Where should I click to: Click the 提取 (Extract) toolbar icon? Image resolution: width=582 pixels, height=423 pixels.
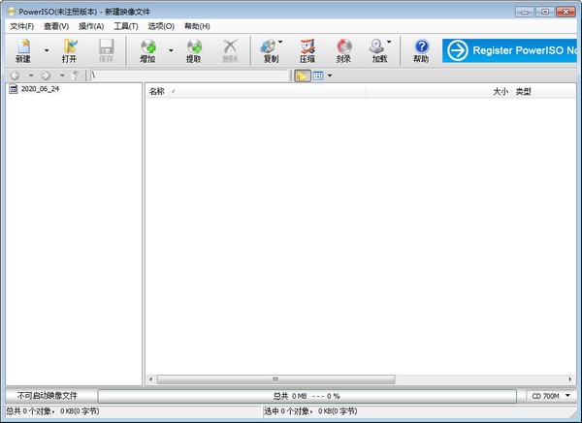[x=194, y=50]
